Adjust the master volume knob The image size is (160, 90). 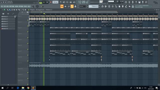[33, 6]
